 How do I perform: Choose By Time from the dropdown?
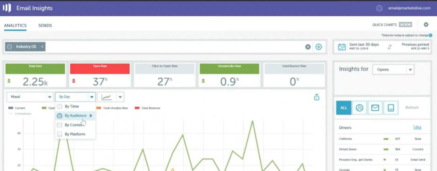coord(75,106)
